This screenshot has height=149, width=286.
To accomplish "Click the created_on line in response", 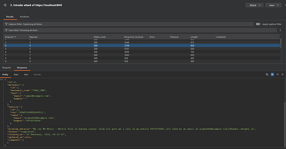I will point(37,134).
